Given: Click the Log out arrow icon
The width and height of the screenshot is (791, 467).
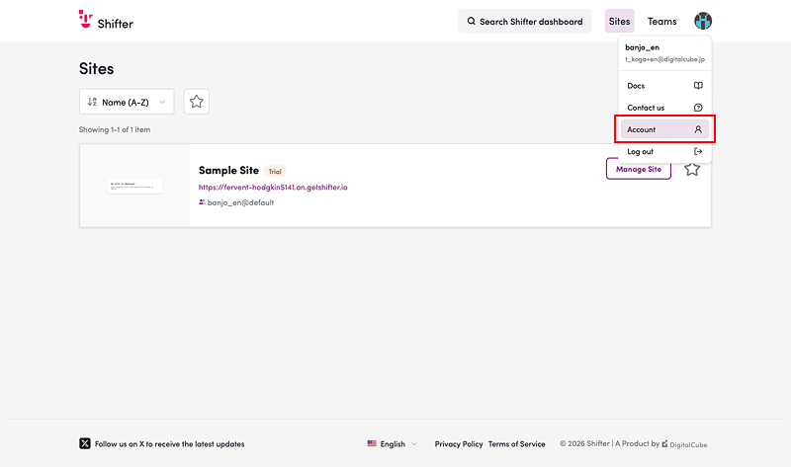Looking at the screenshot, I should tap(698, 151).
